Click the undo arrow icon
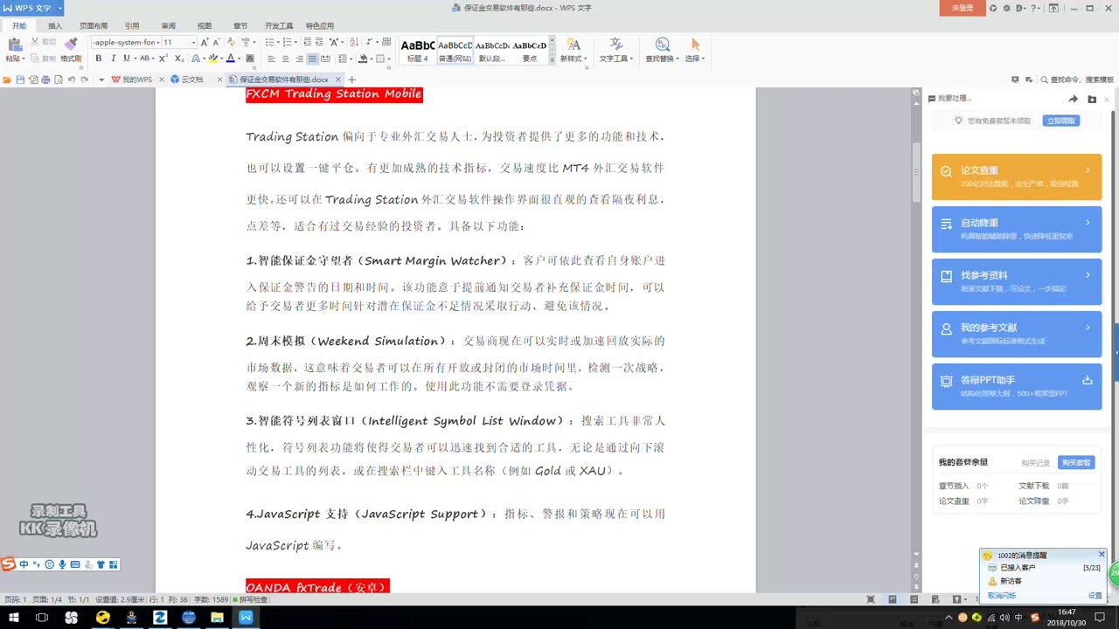 [72, 79]
